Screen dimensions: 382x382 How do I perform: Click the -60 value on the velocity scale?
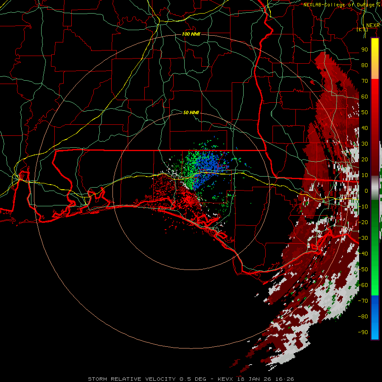pos(363,285)
